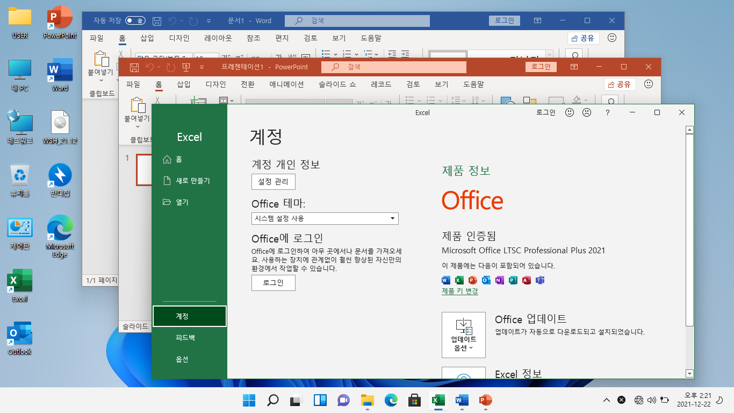Toggle AutoSave switch in Word title bar
Screen dimensions: 734x413
135,21
